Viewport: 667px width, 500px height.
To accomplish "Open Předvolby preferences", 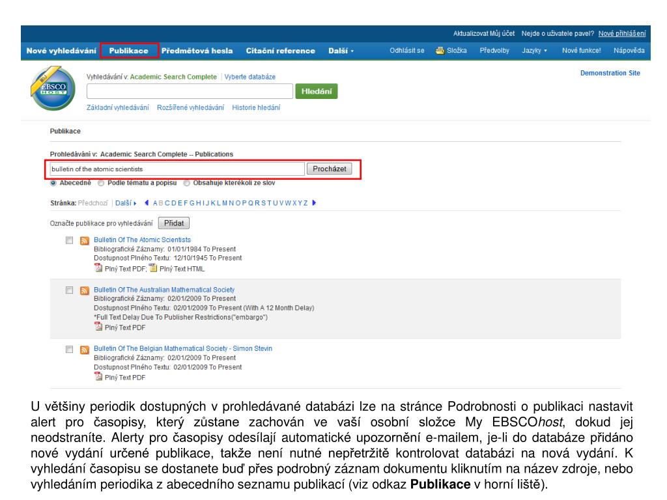I will click(x=494, y=51).
